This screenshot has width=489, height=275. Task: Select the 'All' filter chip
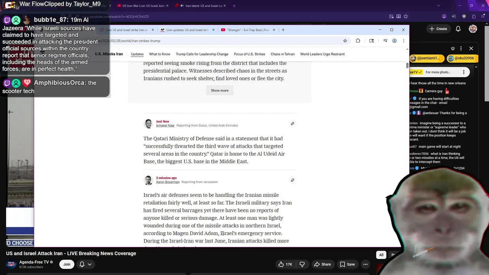pos(381,255)
